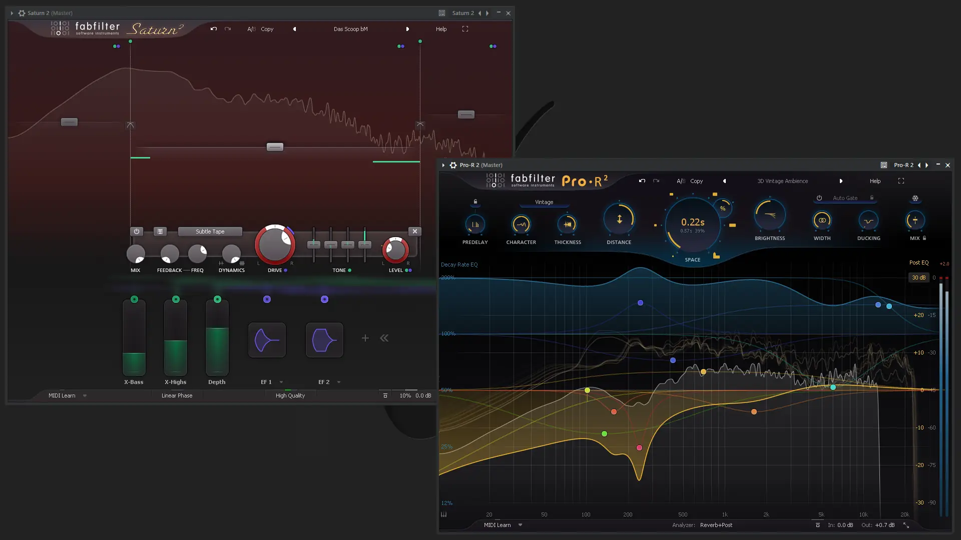Click the Pro-R 2 full screen icon
Image resolution: width=961 pixels, height=540 pixels.
point(901,181)
